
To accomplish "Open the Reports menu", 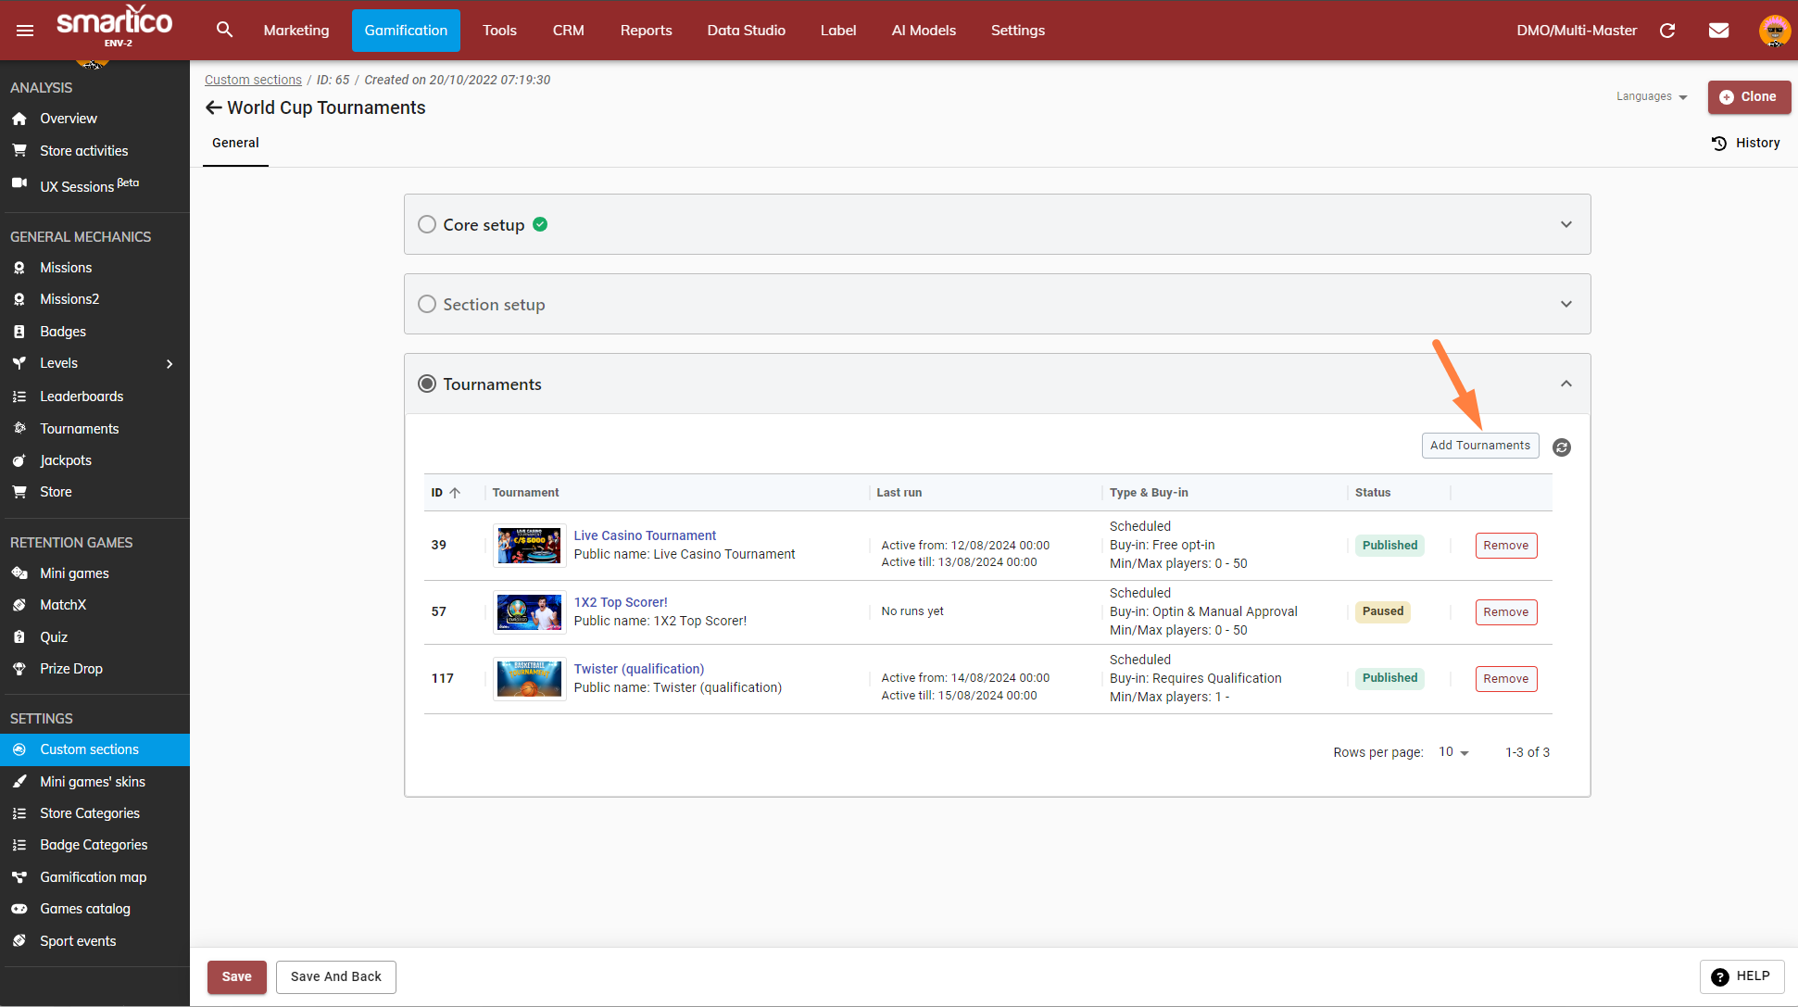I will [646, 31].
